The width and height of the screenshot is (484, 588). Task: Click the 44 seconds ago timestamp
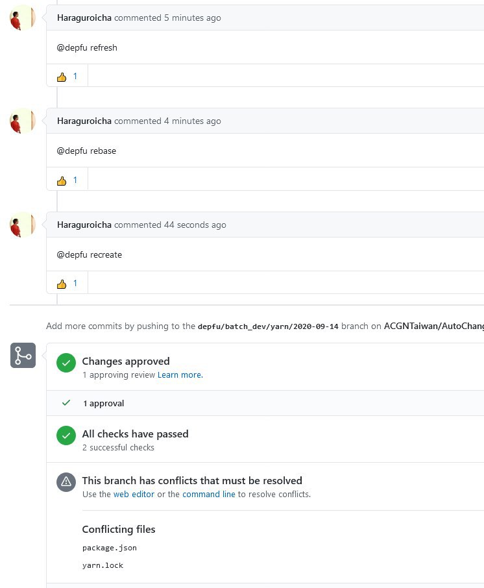(195, 225)
